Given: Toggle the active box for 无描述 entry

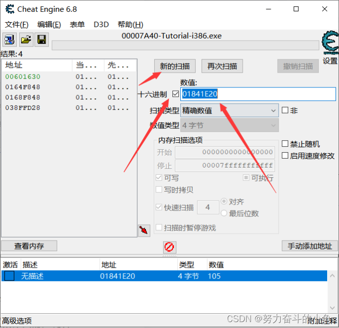Looking at the screenshot, I should (9, 276).
